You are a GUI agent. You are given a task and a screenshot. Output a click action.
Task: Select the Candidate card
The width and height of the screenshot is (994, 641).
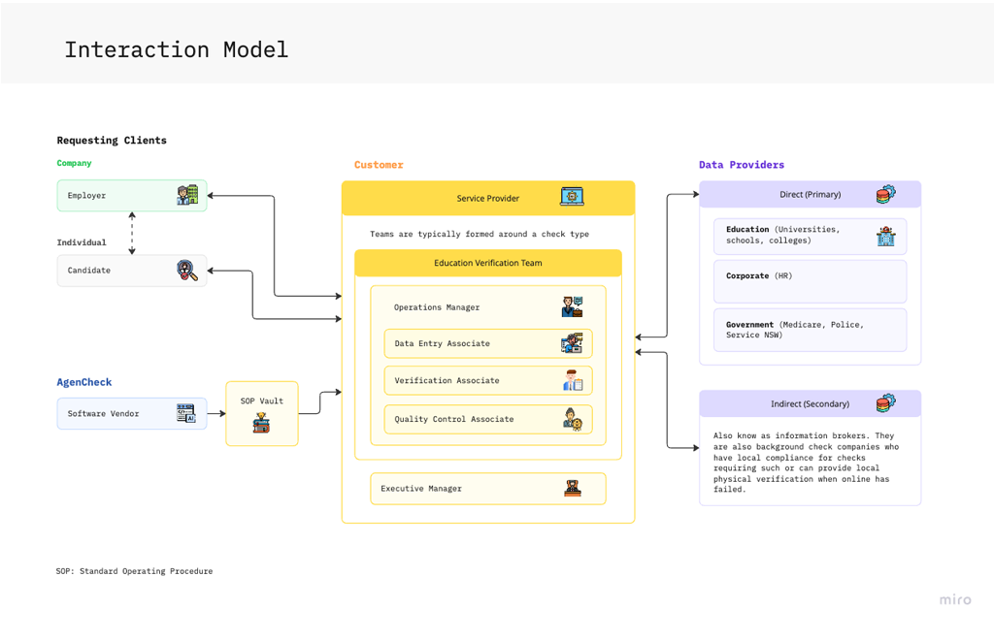pyautogui.click(x=132, y=271)
